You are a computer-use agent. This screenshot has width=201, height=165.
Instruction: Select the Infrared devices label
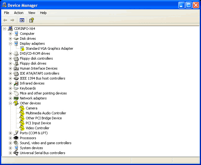(x=32, y=83)
